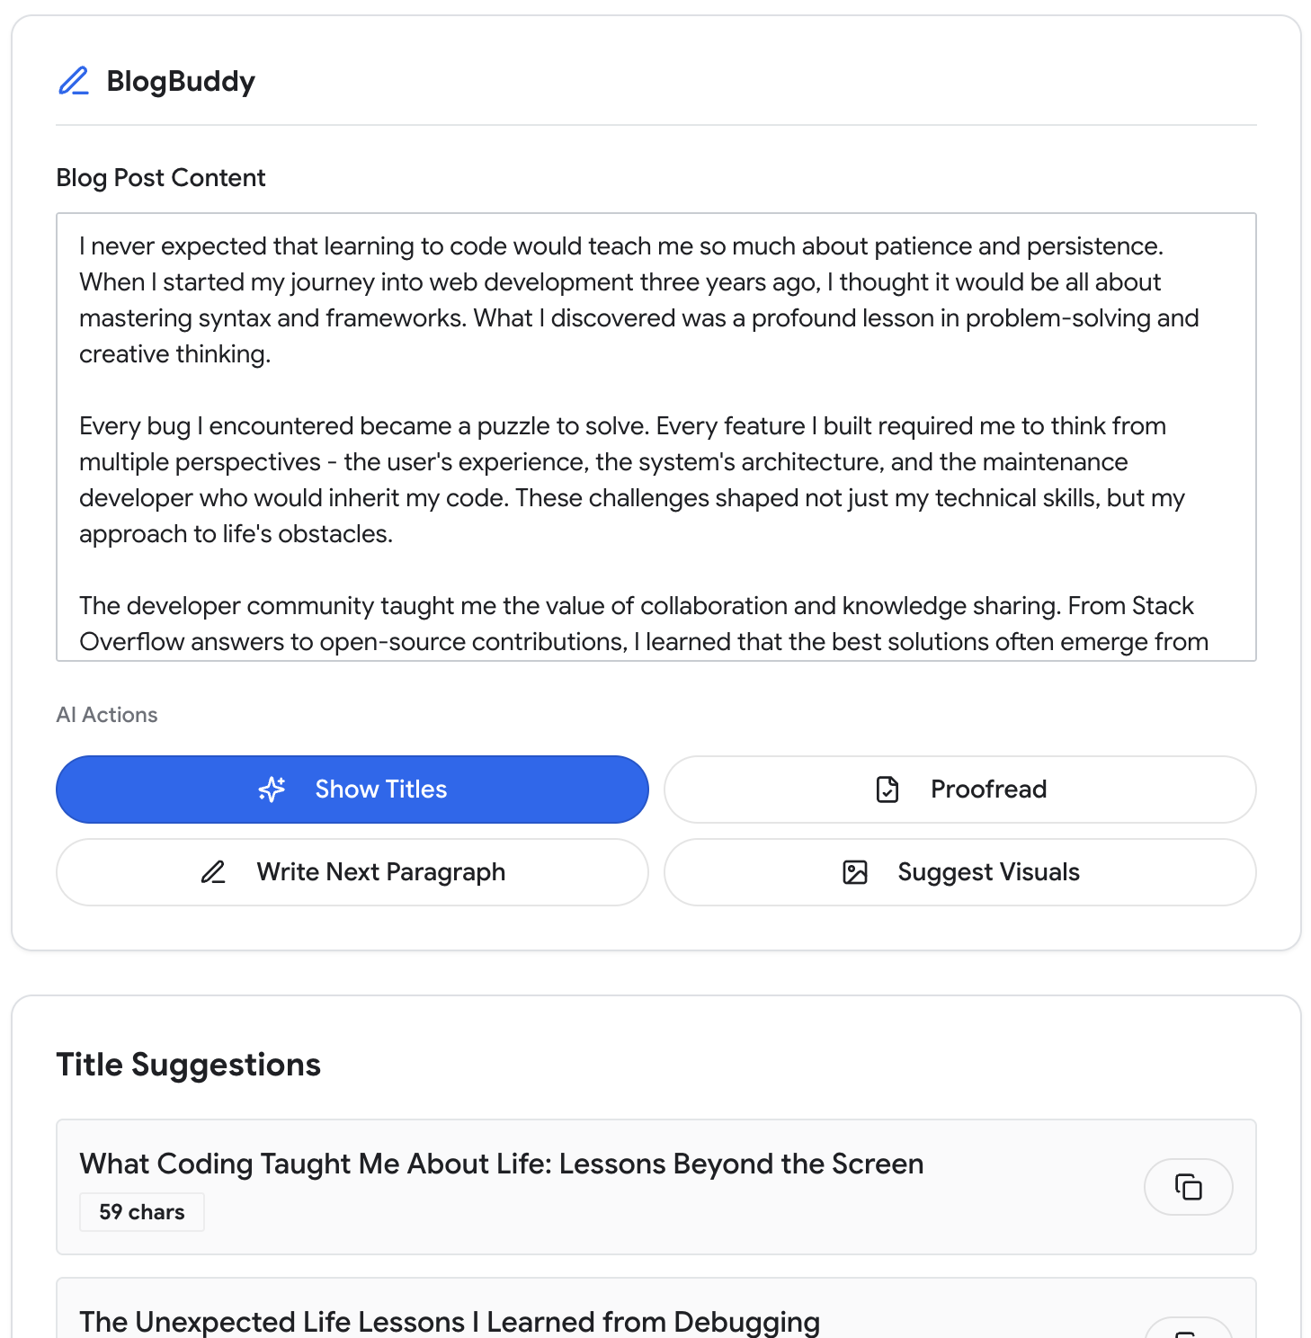Click the image icon on Suggest Visuals
The width and height of the screenshot is (1311, 1338).
pyautogui.click(x=855, y=872)
